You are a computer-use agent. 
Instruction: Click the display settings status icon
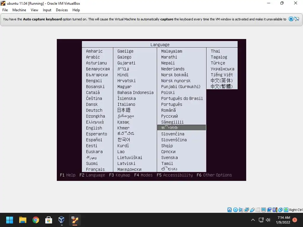(263, 210)
